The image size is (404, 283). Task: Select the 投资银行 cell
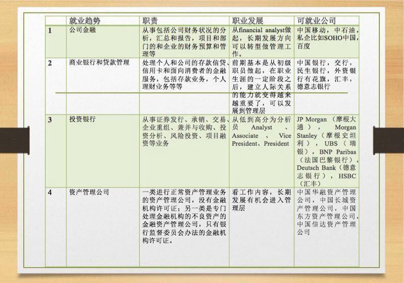(x=103, y=151)
